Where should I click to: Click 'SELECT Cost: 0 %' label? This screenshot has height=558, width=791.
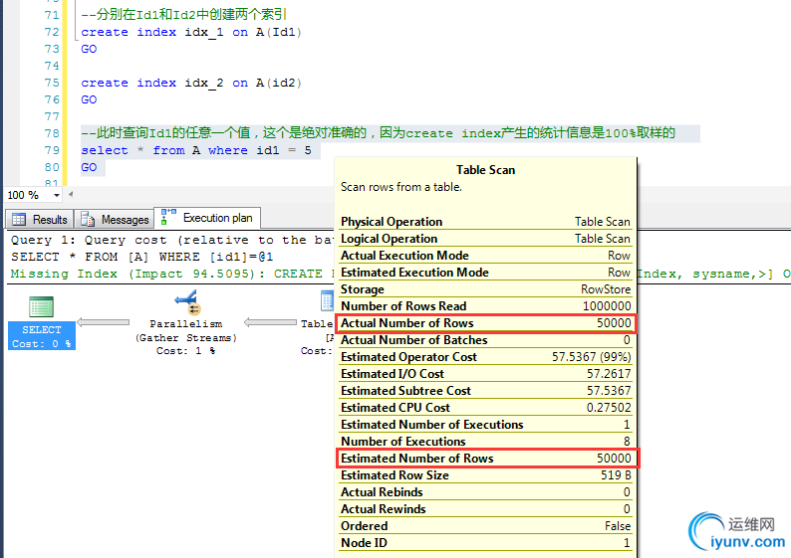tap(42, 336)
